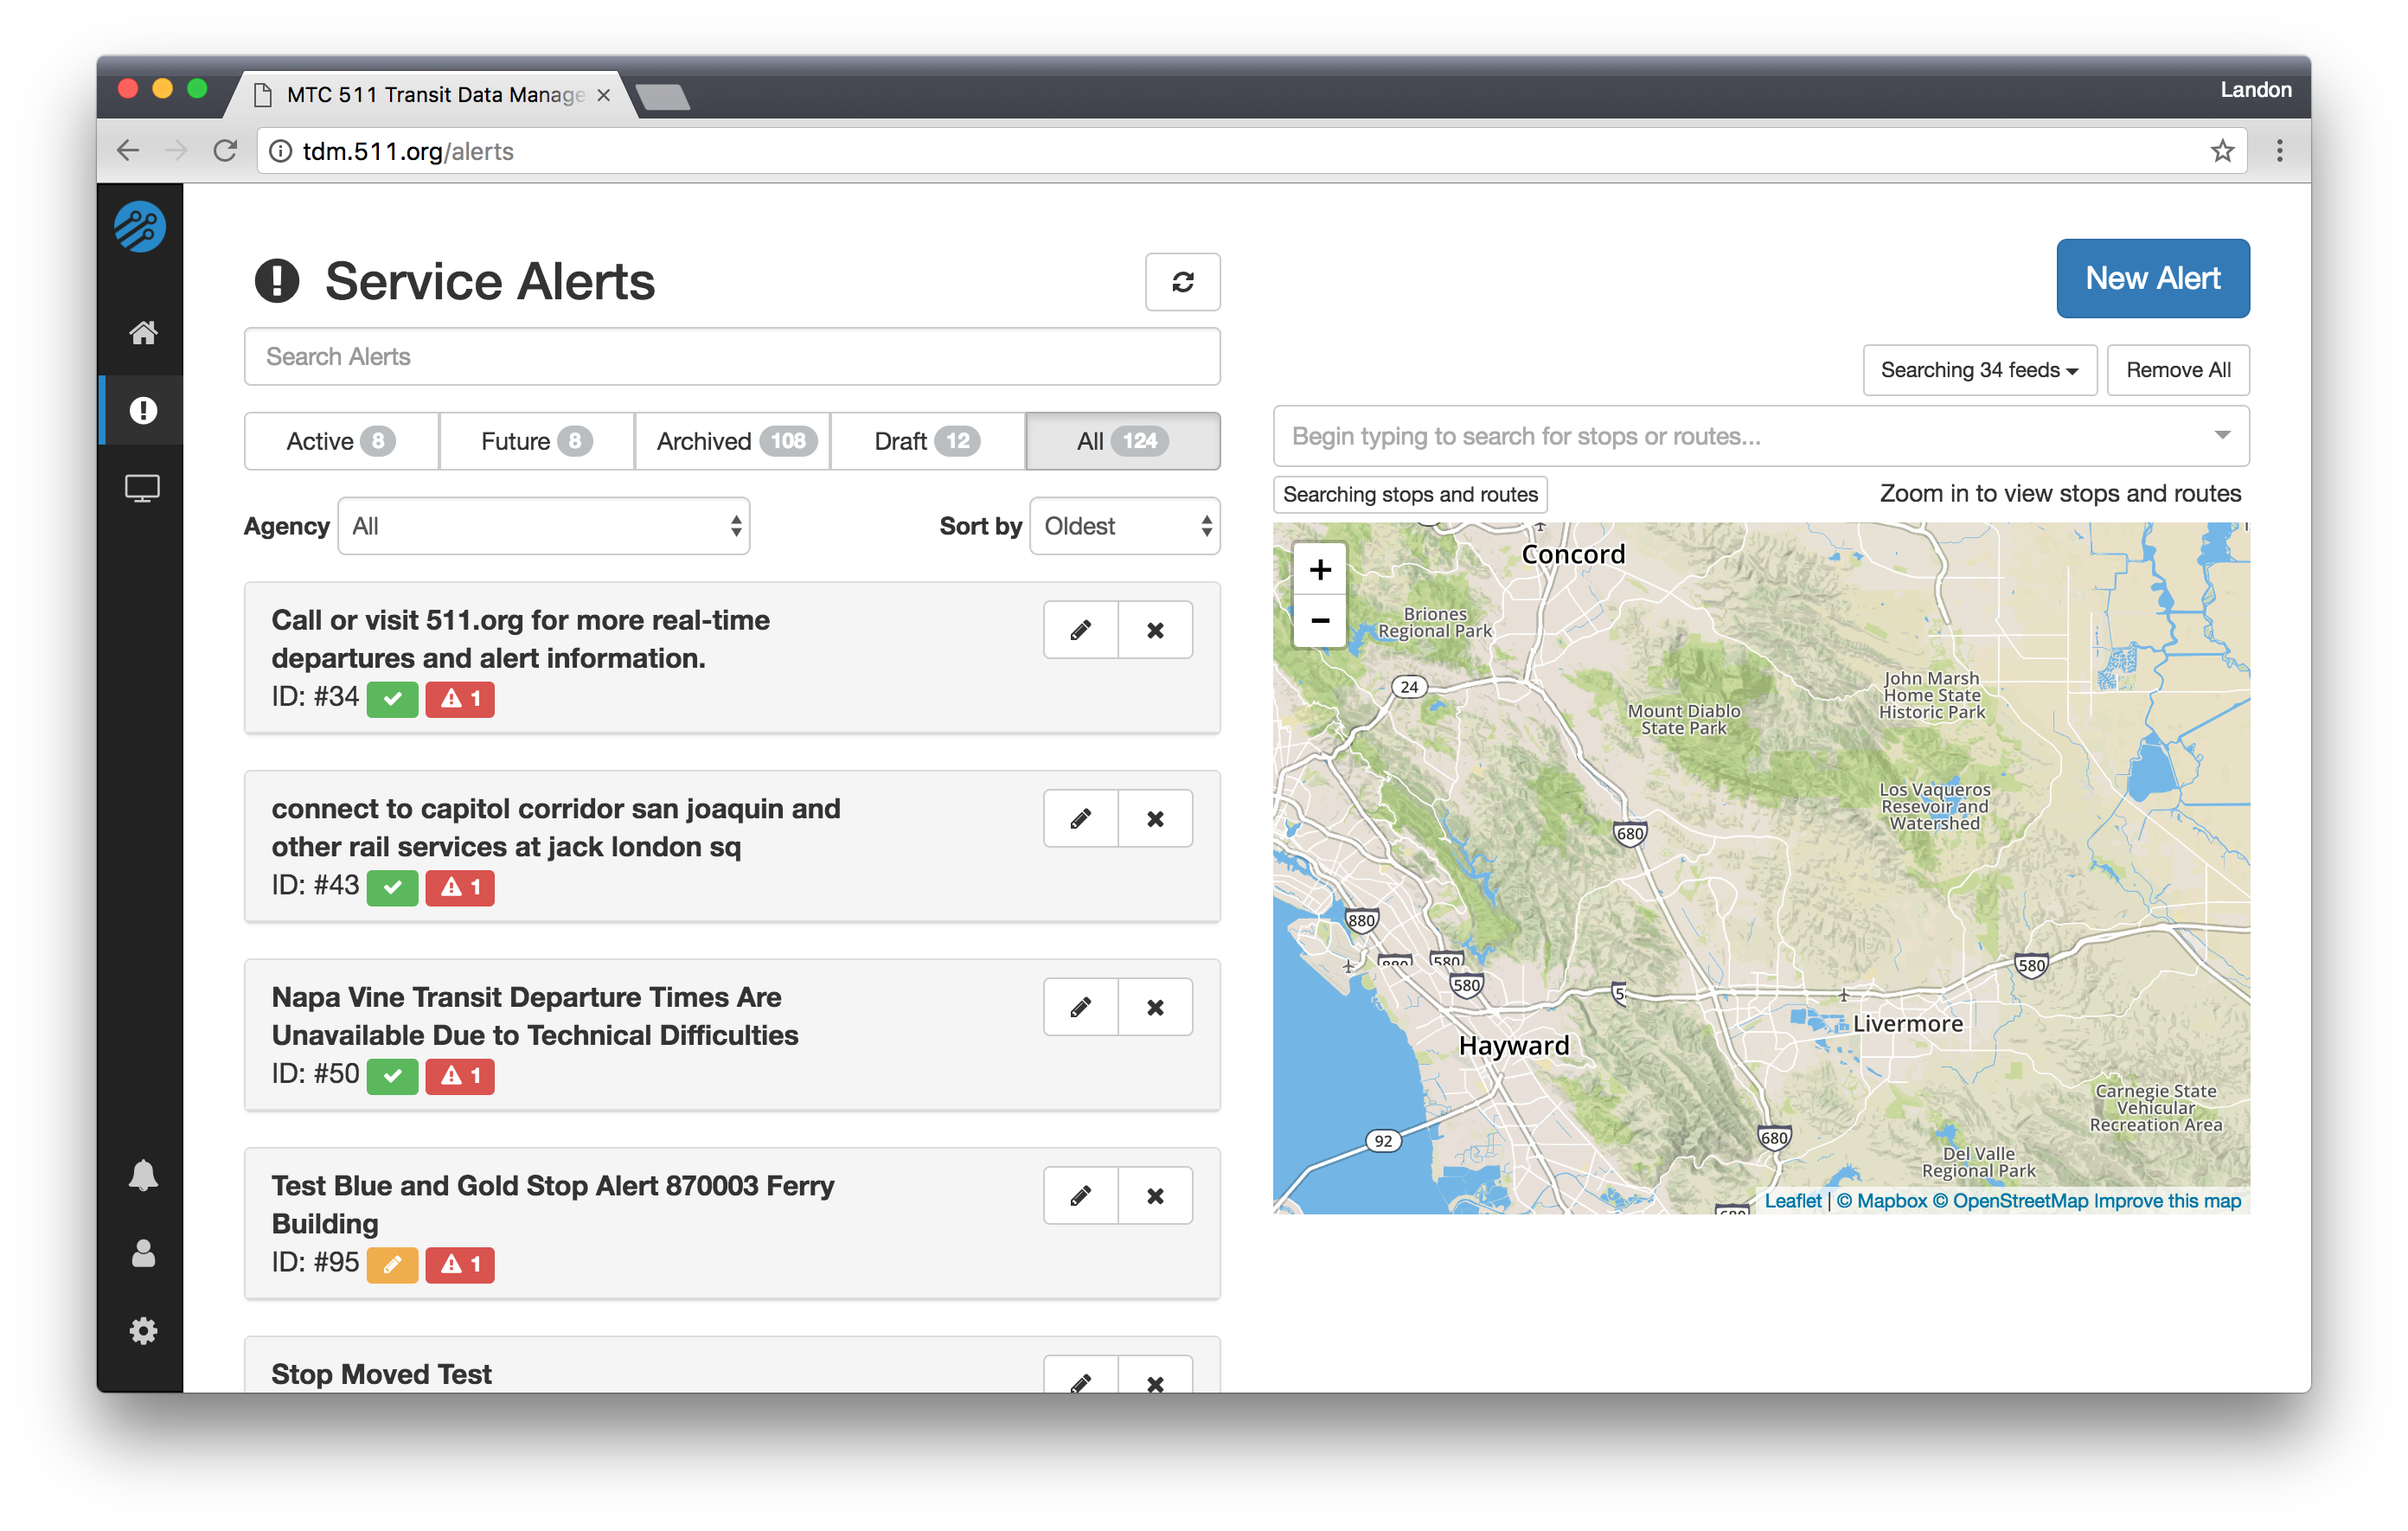Switch to Future alerts tab
2408x1531 pixels.
click(536, 441)
